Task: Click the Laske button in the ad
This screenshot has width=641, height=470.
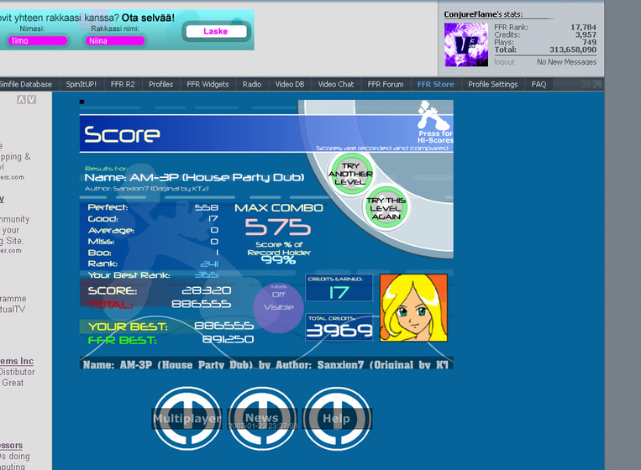Action: (216, 31)
